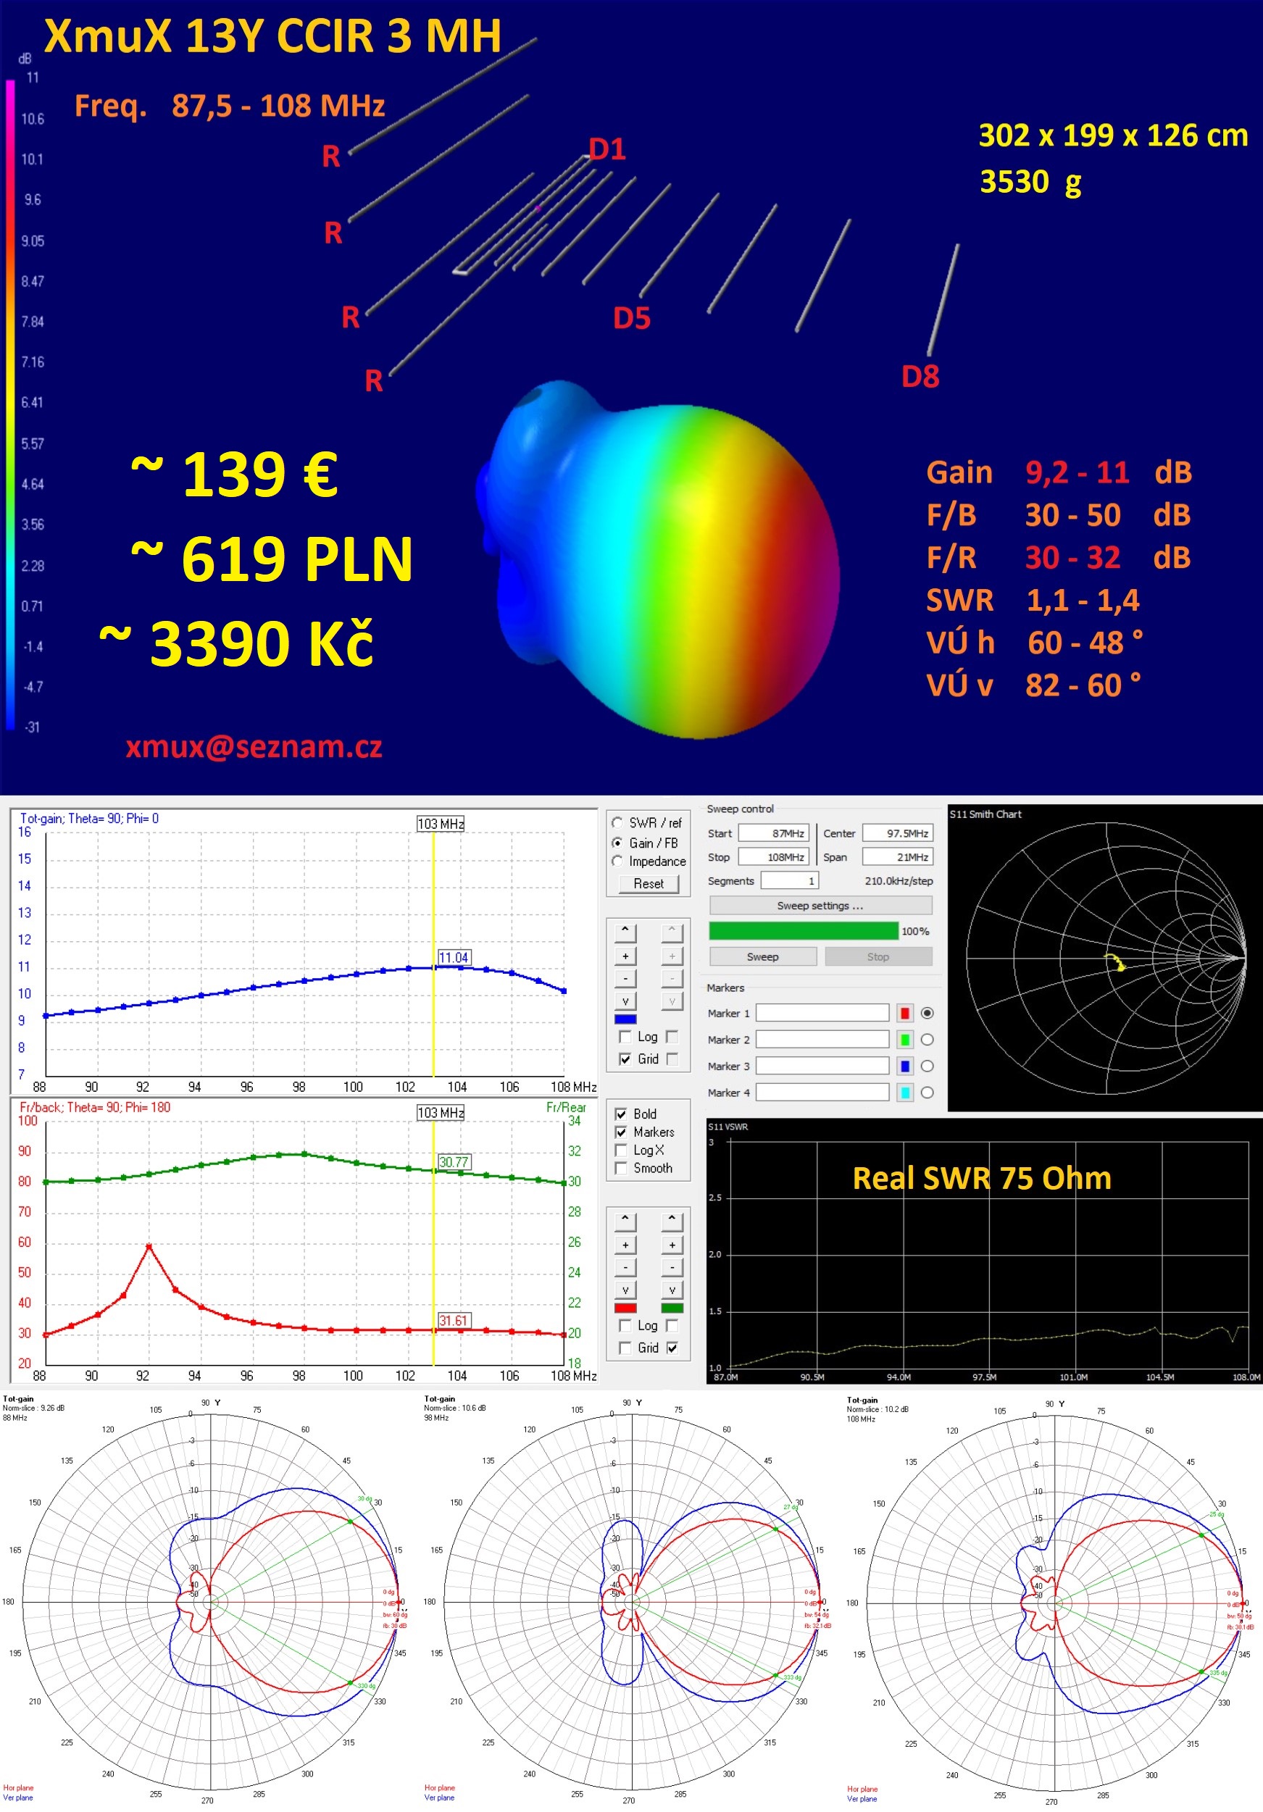Activate the Marker 4 radio button
Screen dimensions: 1263x1812
pos(928,1093)
